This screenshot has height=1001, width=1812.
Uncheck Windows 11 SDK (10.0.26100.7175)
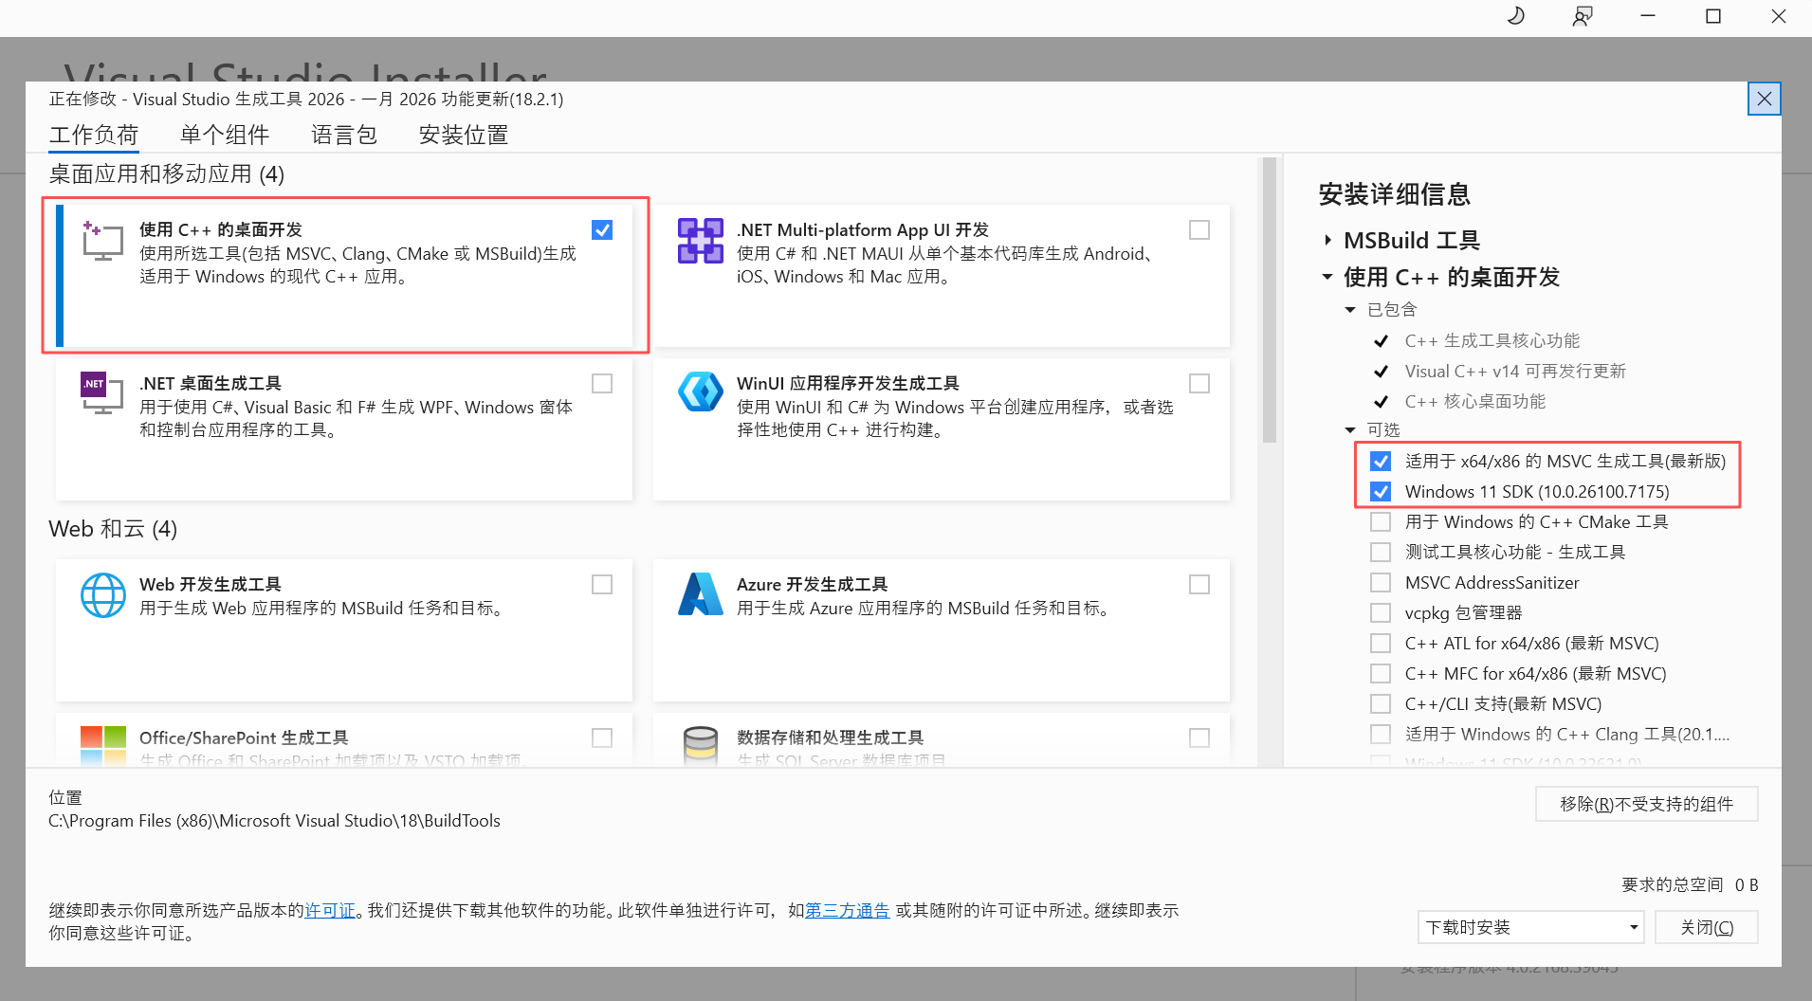click(1381, 491)
